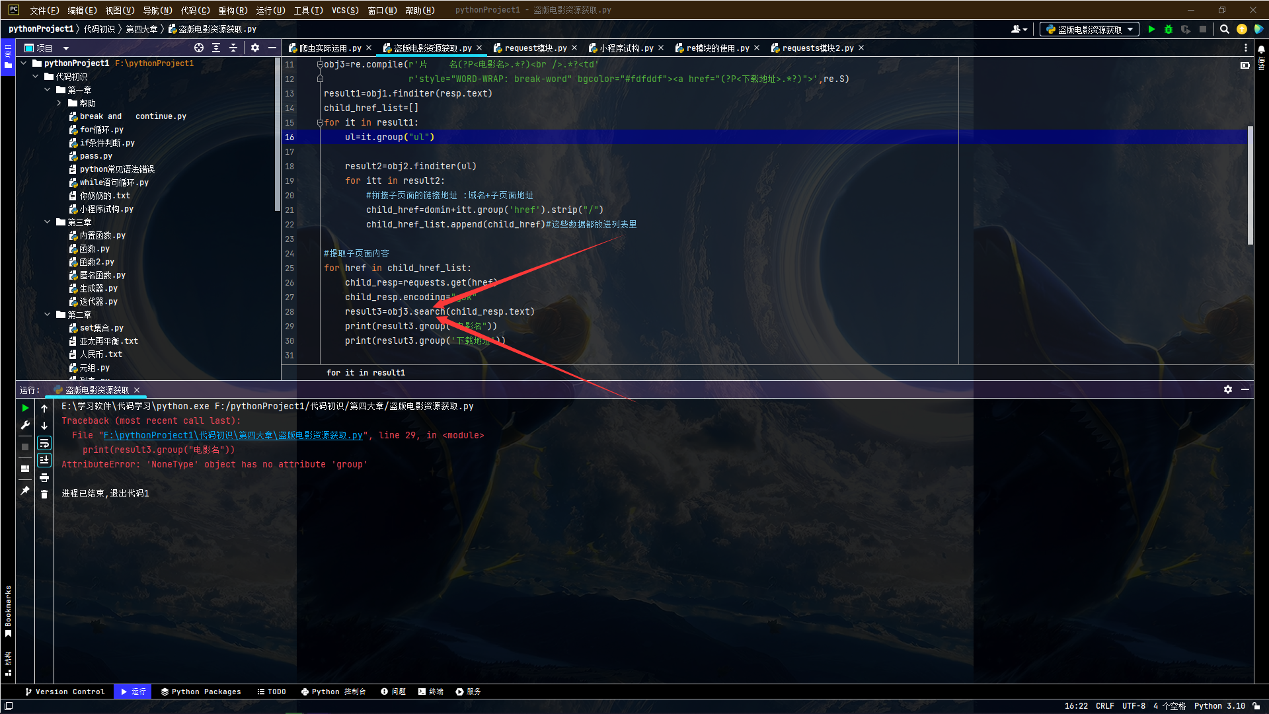Switch to the 爬虫实际运用.py tab
Image resolution: width=1269 pixels, height=714 pixels.
point(330,48)
